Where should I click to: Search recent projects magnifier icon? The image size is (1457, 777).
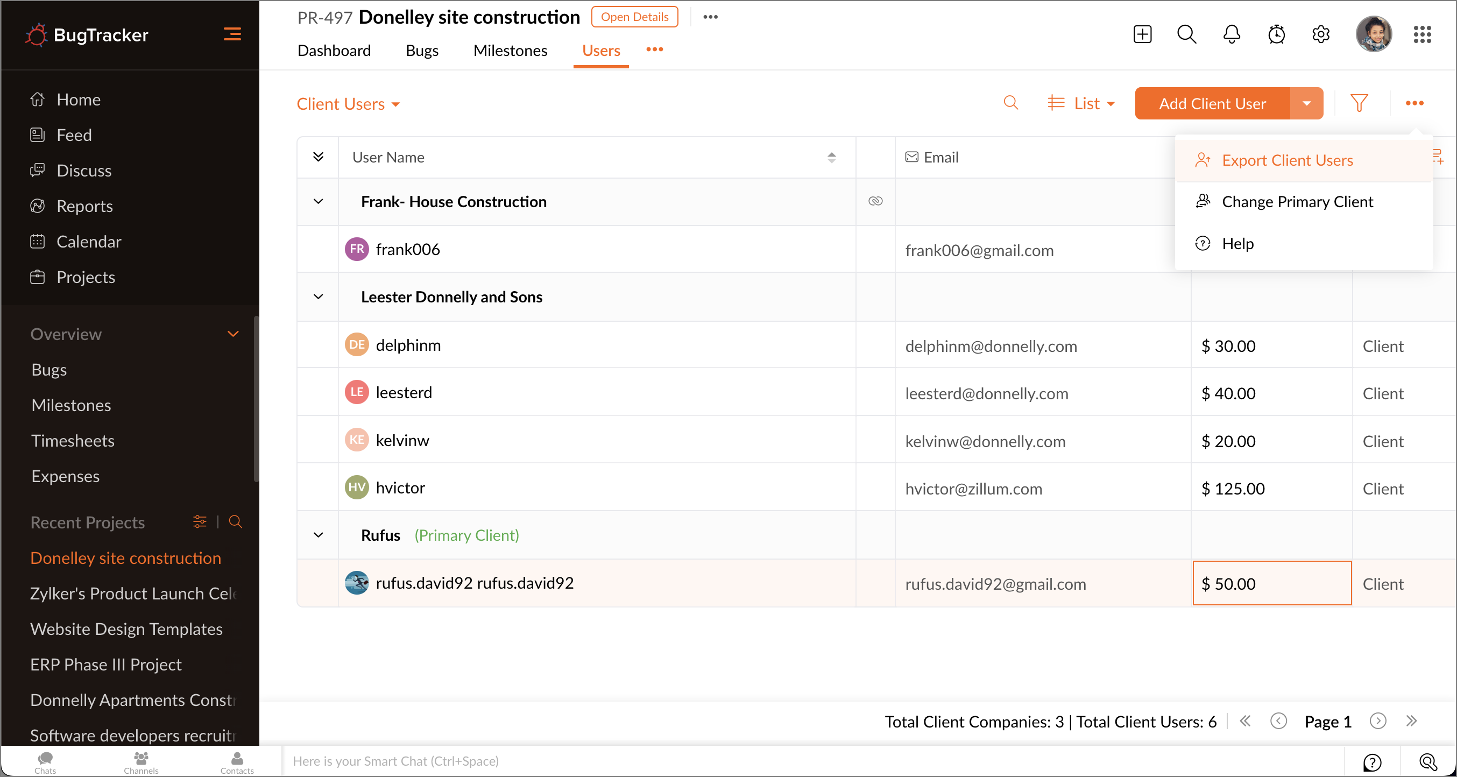point(235,522)
